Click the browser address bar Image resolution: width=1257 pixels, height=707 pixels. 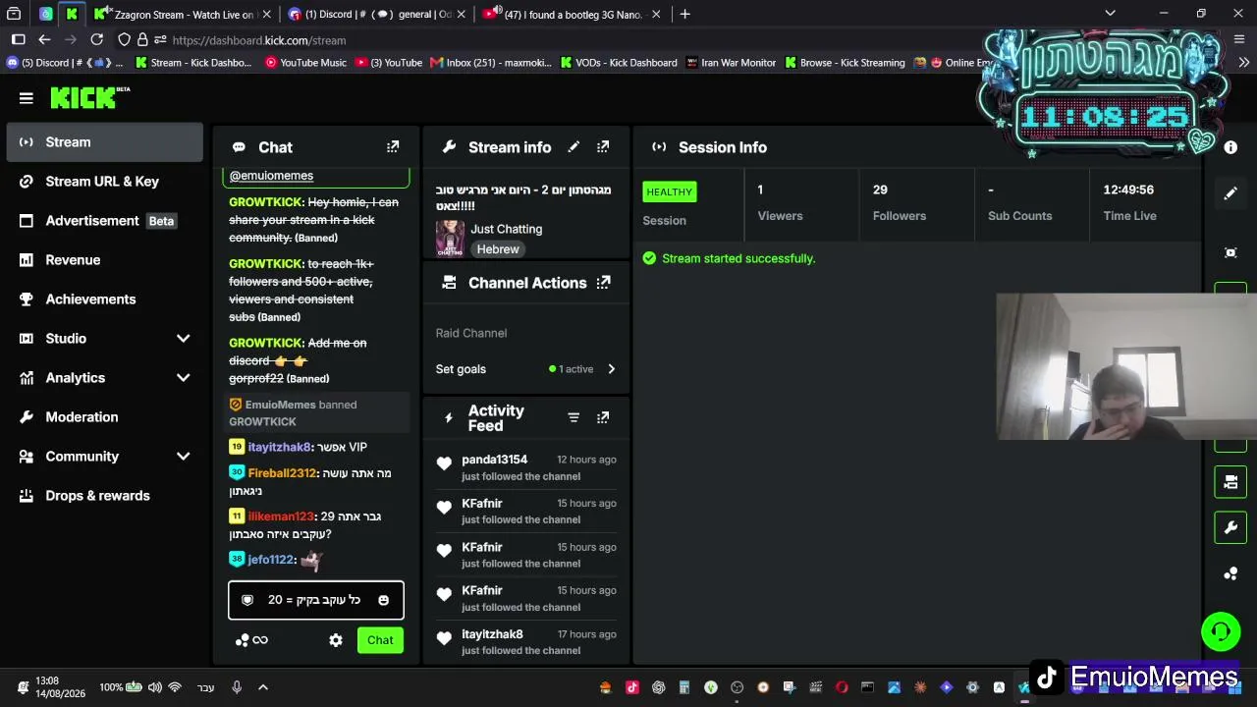550,40
